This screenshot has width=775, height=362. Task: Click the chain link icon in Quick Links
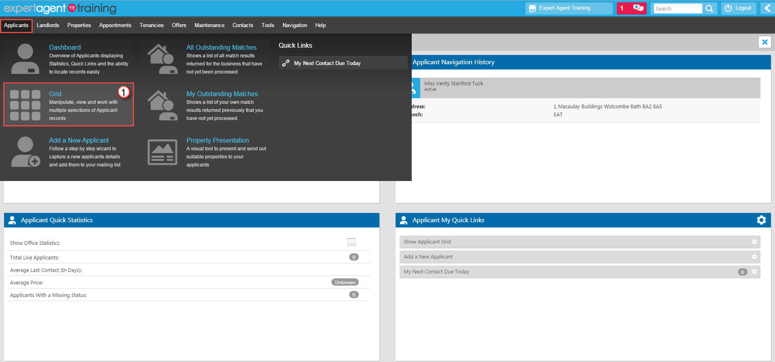[286, 63]
